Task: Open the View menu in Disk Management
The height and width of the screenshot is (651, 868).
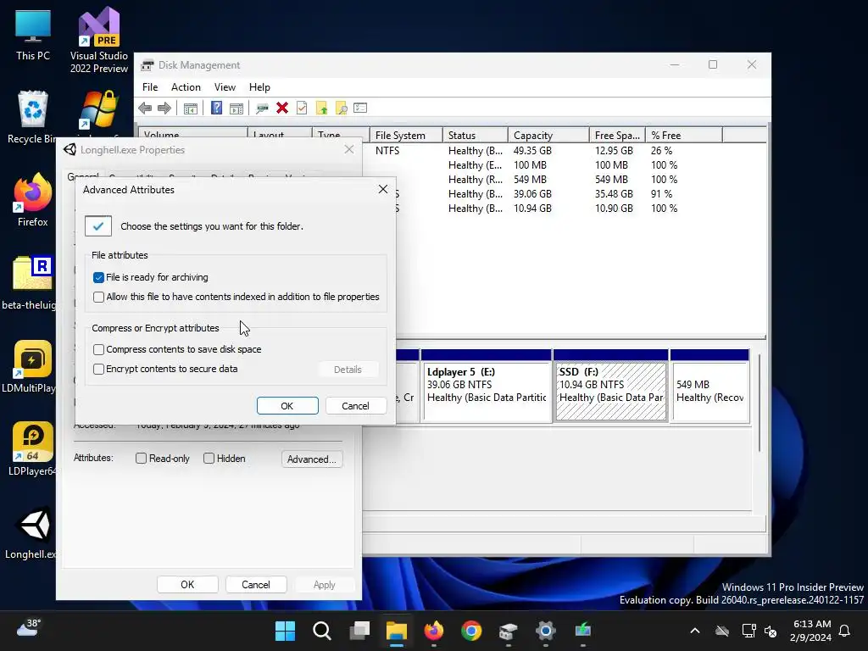Action: coord(225,87)
